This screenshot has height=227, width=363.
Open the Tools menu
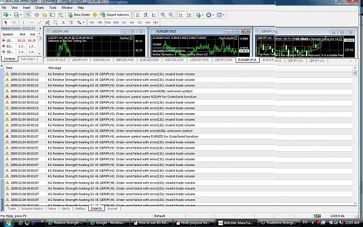tap(53, 8)
